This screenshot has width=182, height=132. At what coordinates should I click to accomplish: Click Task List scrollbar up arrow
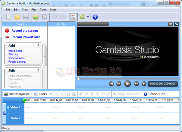pyautogui.click(x=45, y=44)
